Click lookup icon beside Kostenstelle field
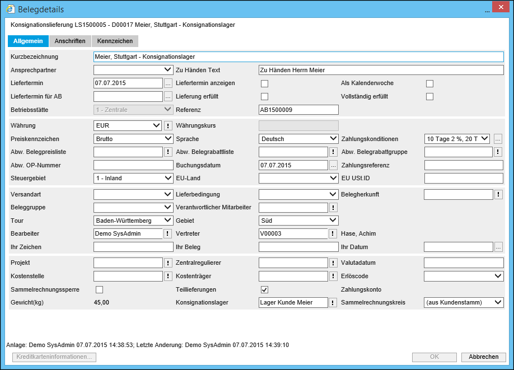The image size is (514, 370). [168, 276]
